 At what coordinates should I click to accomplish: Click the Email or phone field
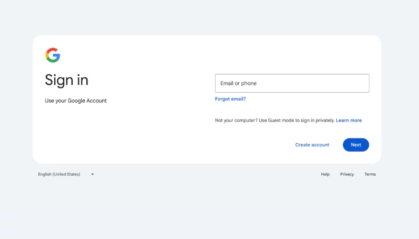[x=292, y=83]
